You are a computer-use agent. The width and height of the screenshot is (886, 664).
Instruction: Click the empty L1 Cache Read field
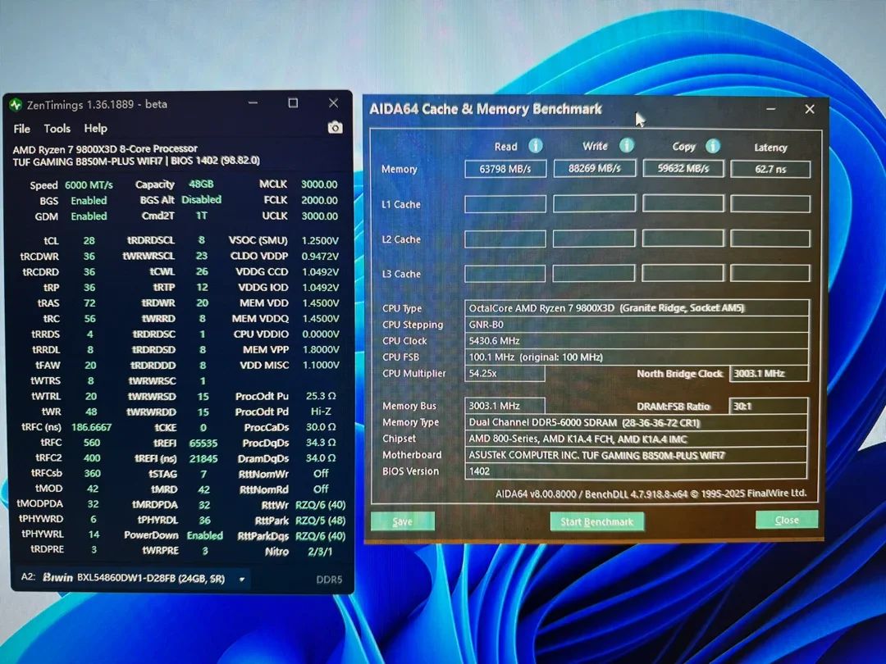pos(505,204)
